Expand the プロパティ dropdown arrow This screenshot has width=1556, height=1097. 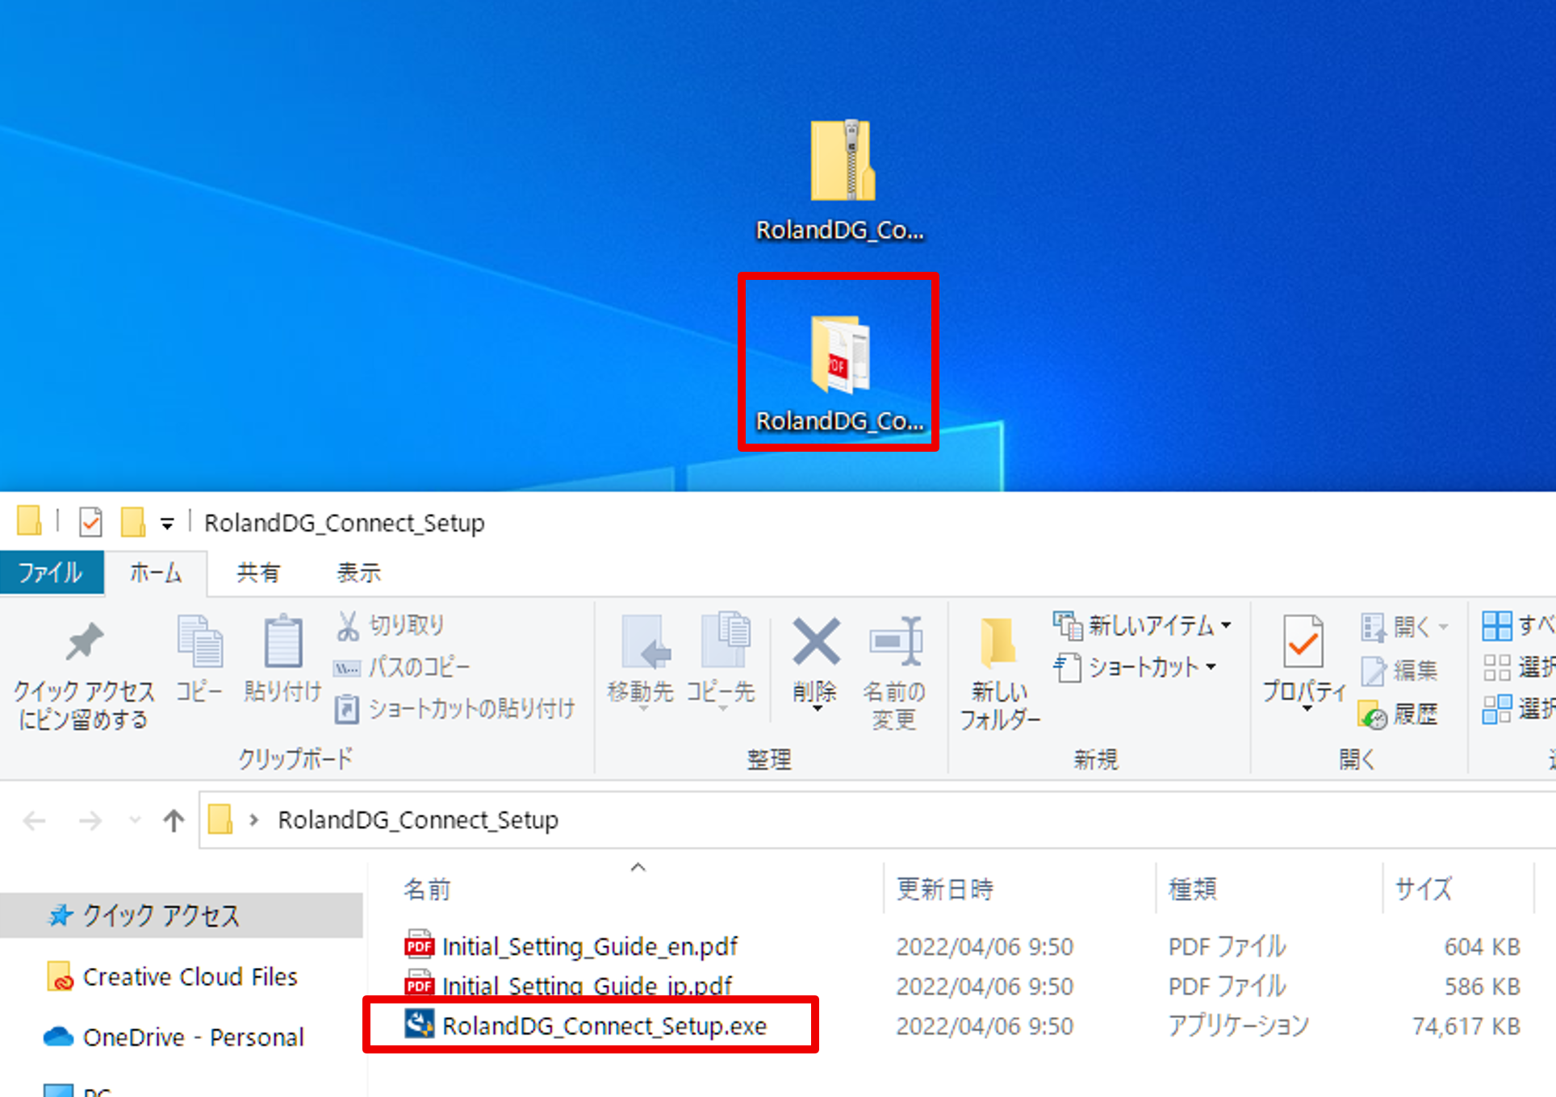point(1306,709)
